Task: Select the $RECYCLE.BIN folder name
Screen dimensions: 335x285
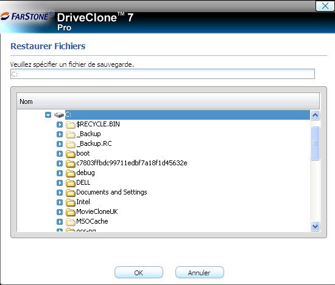Action: point(98,124)
